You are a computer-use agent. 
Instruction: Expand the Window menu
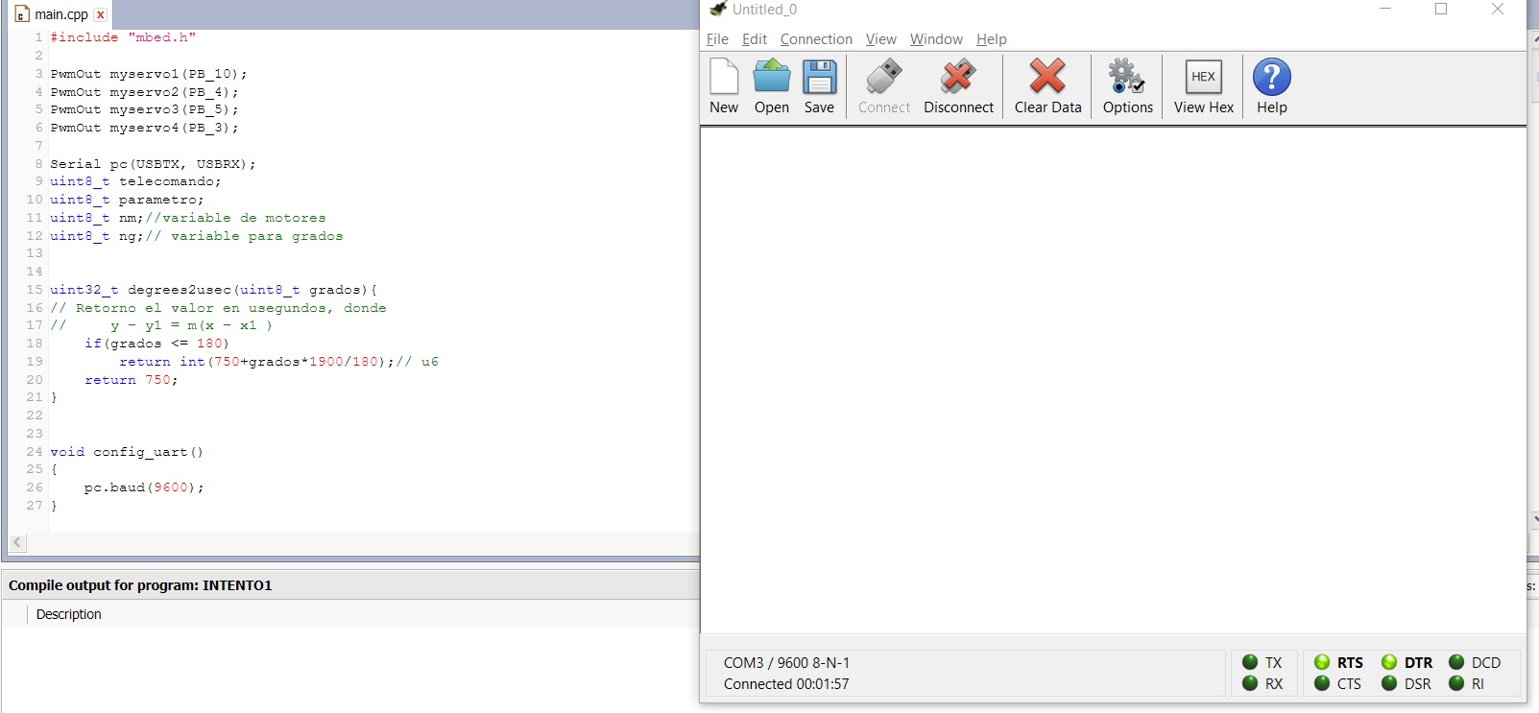tap(936, 39)
